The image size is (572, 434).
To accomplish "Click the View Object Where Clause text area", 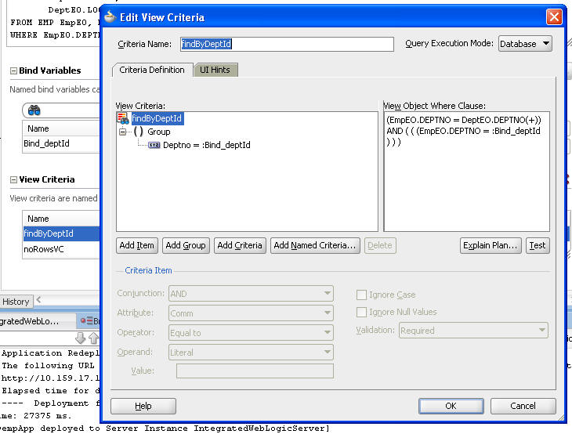I will point(466,172).
